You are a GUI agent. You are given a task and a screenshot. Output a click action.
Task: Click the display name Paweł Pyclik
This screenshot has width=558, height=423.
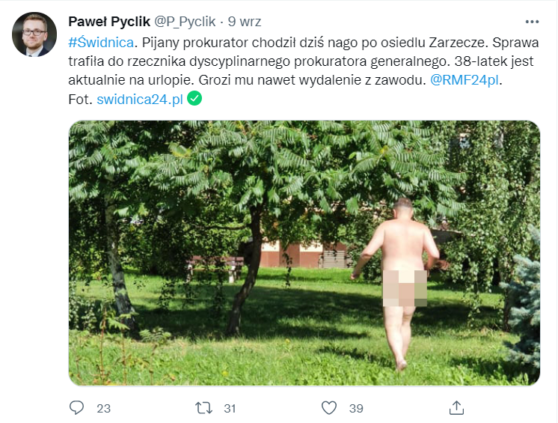(109, 22)
